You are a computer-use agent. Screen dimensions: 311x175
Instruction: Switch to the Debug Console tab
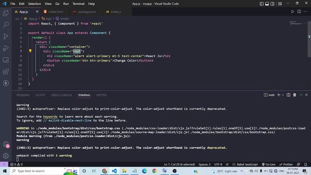[x=62, y=95]
